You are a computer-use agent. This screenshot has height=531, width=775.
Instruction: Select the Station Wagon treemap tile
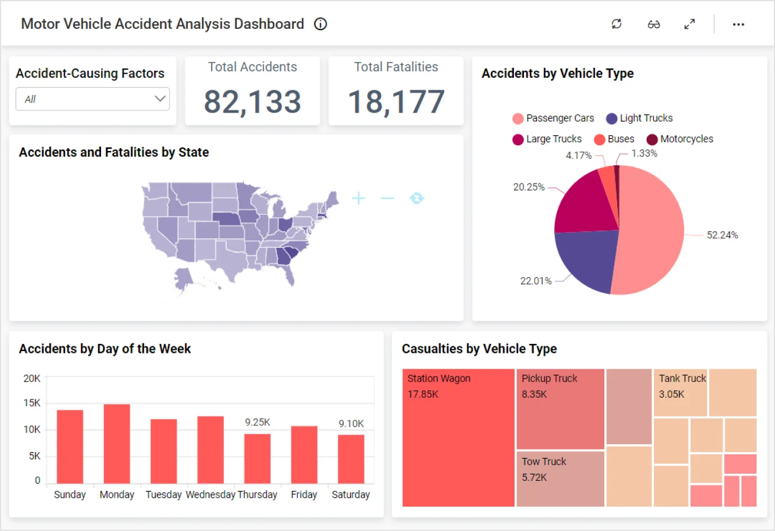[458, 438]
